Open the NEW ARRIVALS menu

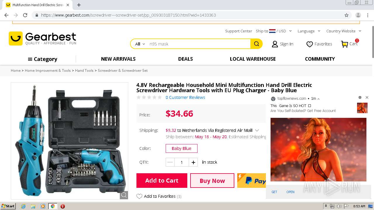(x=118, y=59)
